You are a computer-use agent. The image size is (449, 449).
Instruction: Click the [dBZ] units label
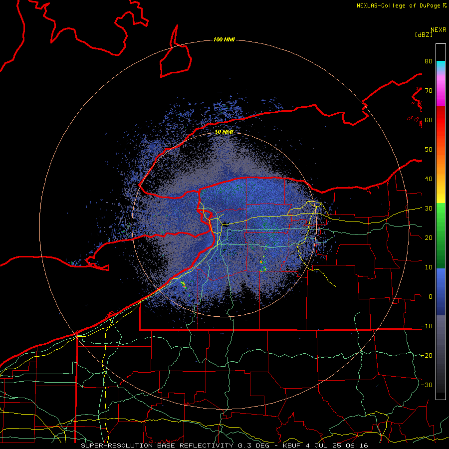[x=424, y=35]
